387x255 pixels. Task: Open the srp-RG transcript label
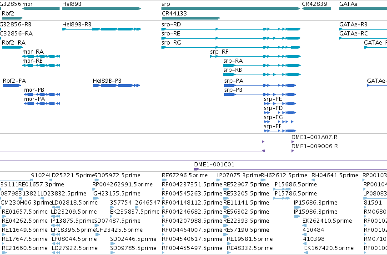point(171,43)
